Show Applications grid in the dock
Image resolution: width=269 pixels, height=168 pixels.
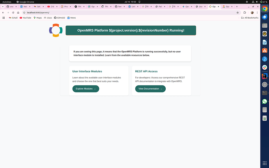(x=265, y=163)
